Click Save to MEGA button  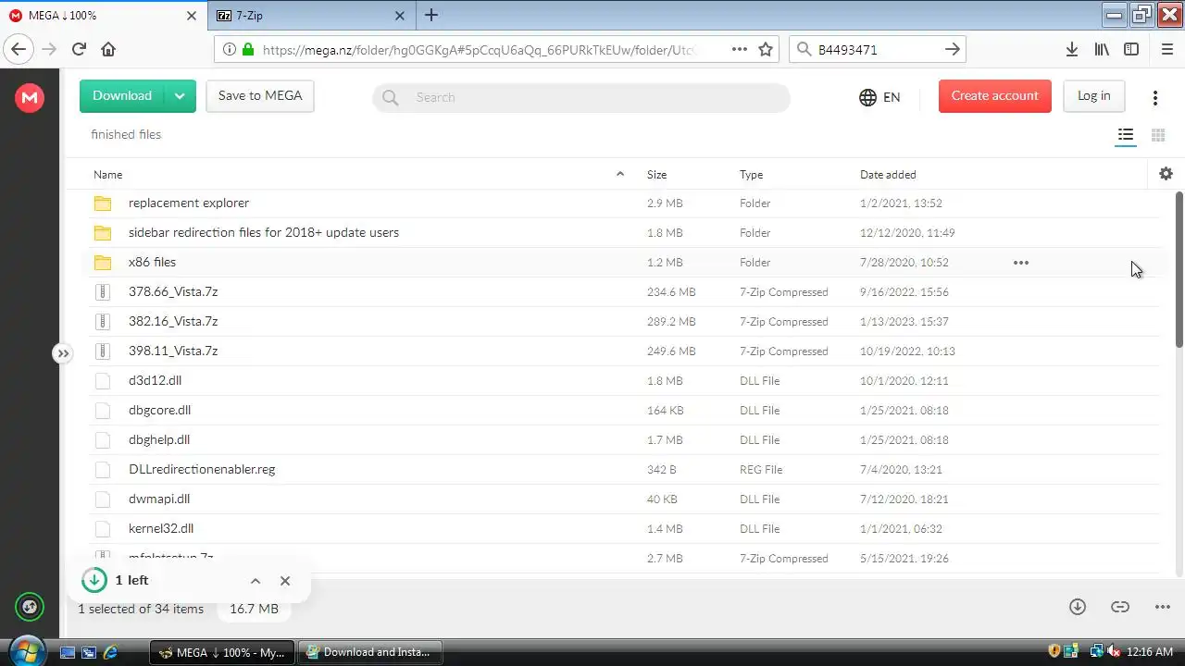pyautogui.click(x=260, y=96)
